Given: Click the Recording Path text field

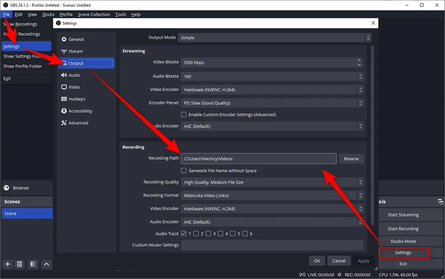Looking at the screenshot, I should click(258, 158).
